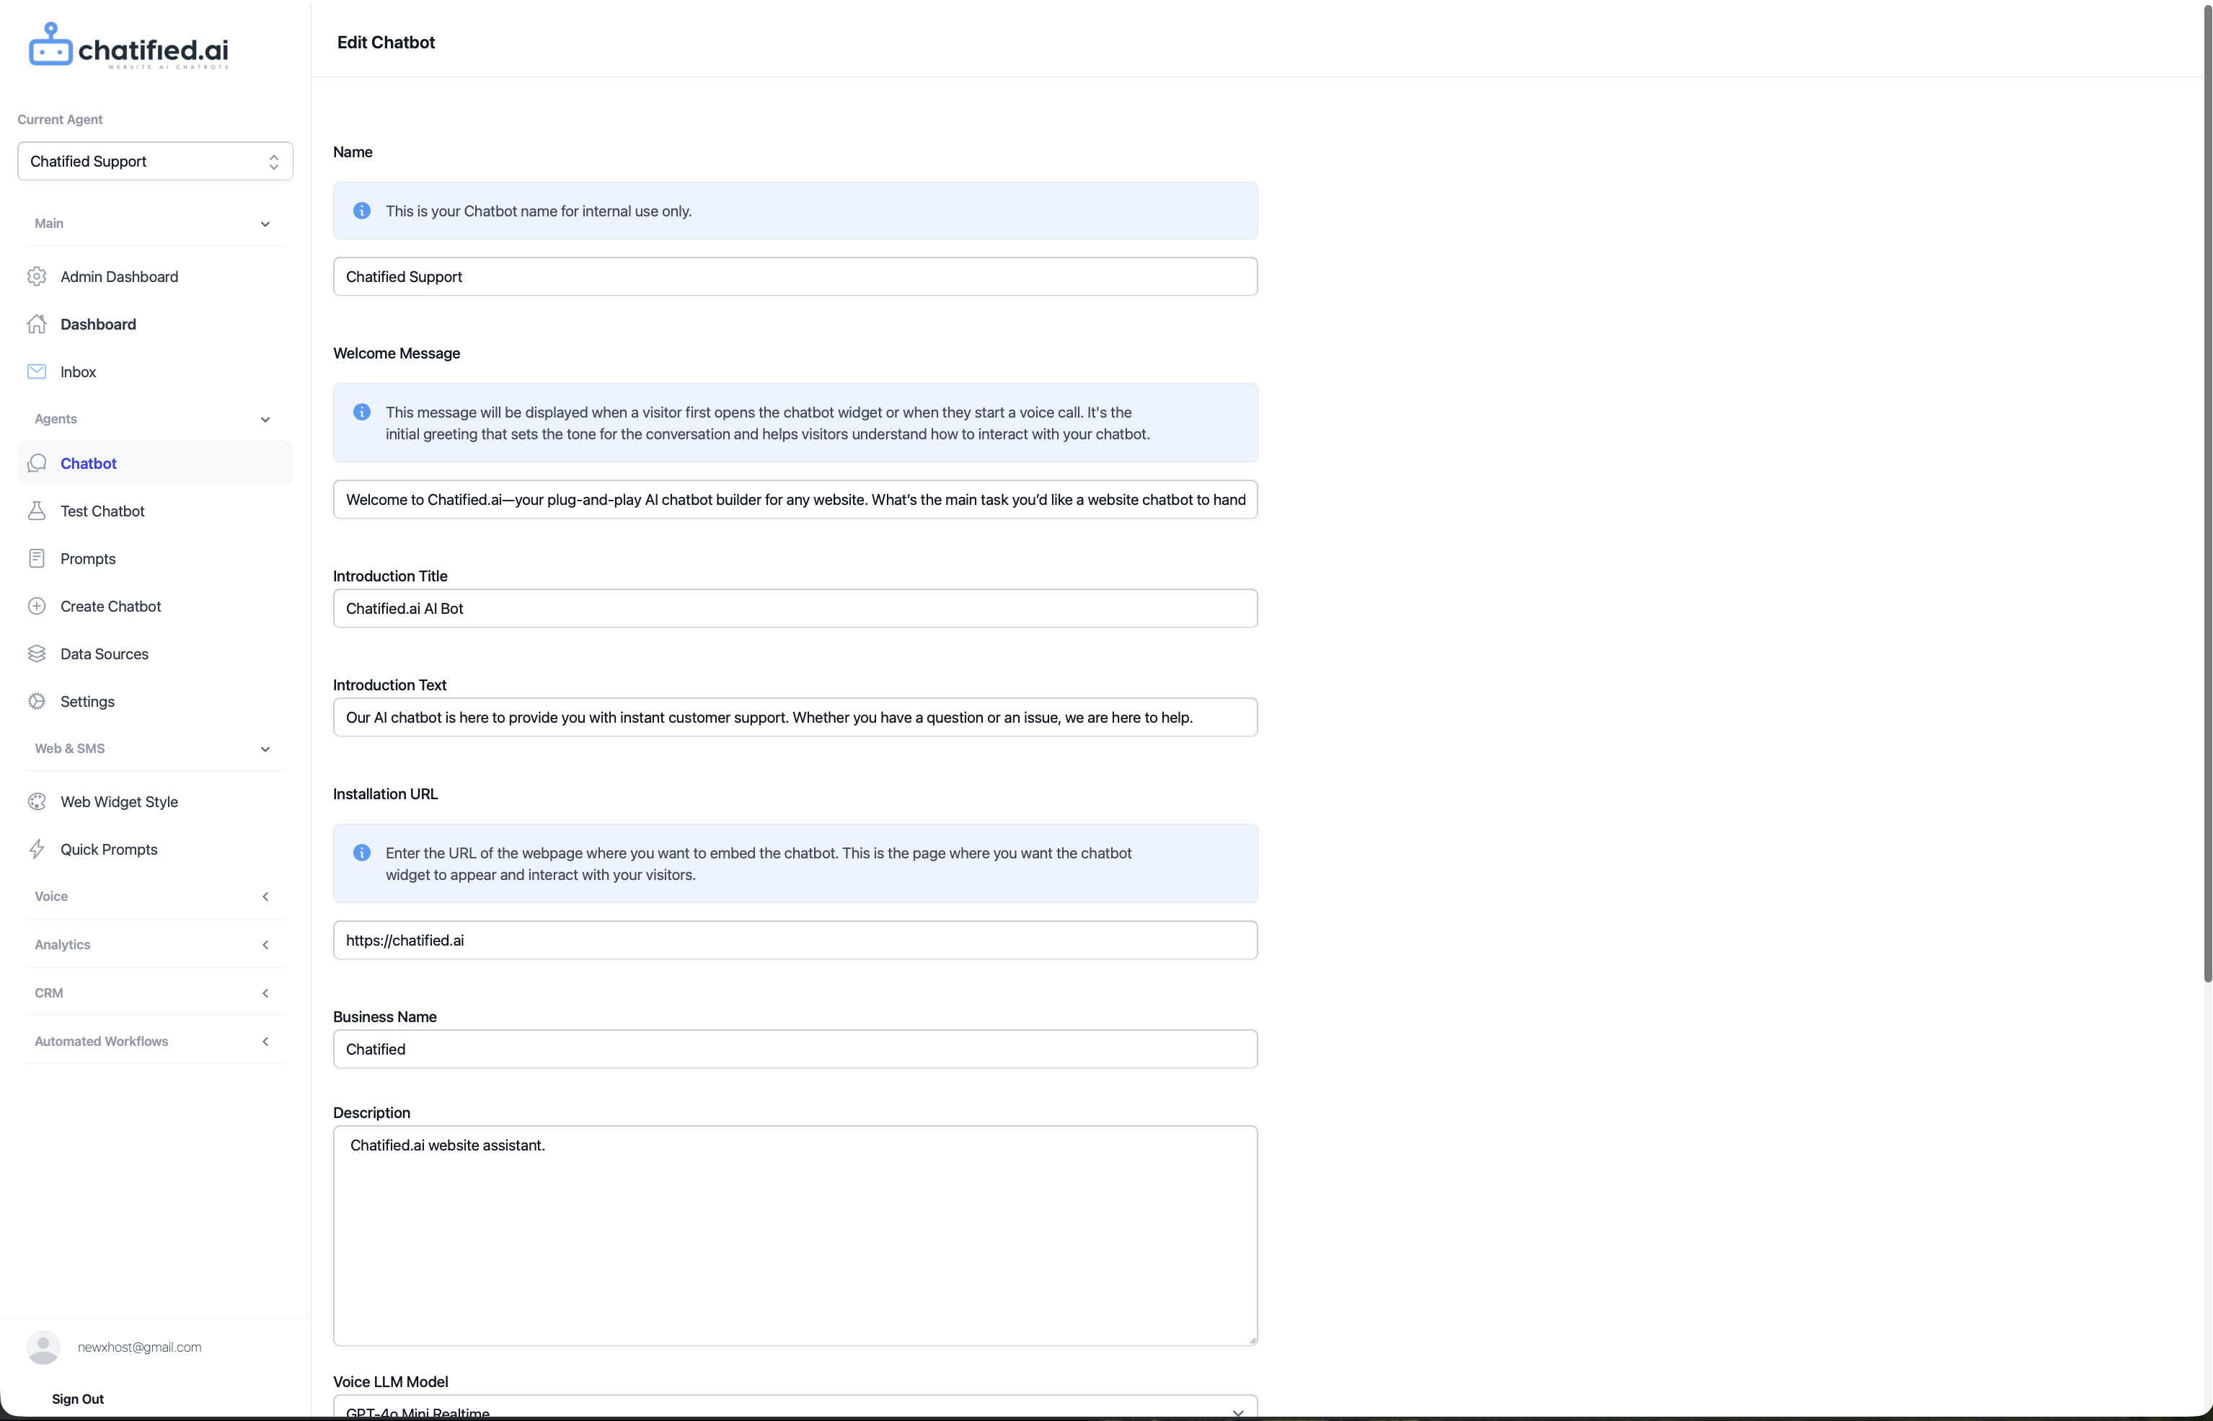
Task: Click the newxhost@gmail.com account entry
Action: tap(138, 1346)
